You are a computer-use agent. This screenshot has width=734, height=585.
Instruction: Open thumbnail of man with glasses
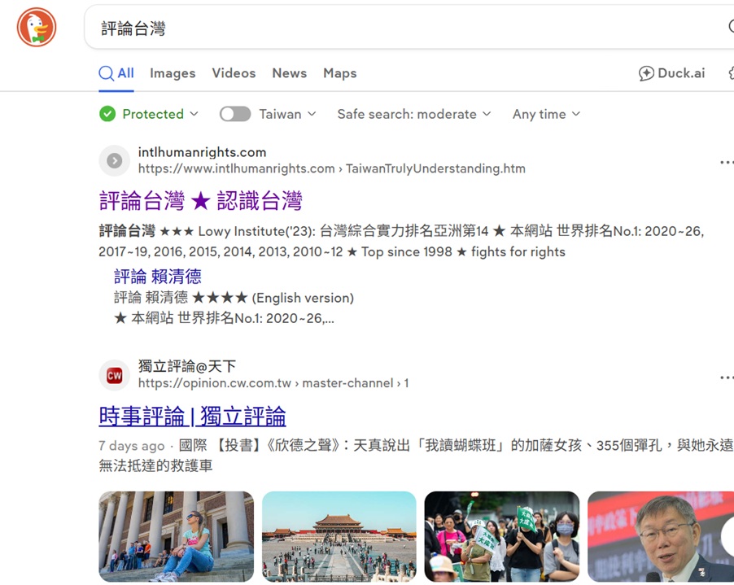[x=661, y=536]
